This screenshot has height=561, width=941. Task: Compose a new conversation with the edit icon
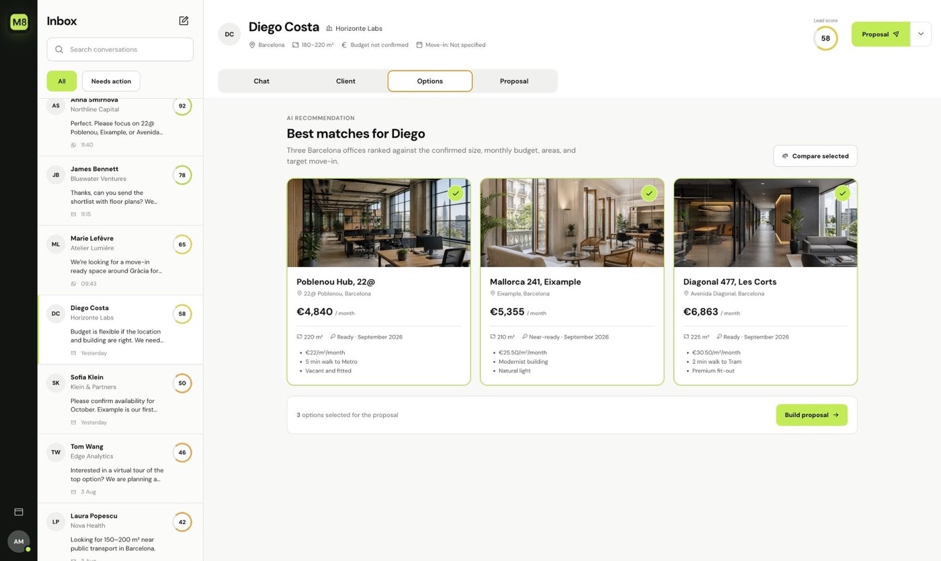[183, 21]
